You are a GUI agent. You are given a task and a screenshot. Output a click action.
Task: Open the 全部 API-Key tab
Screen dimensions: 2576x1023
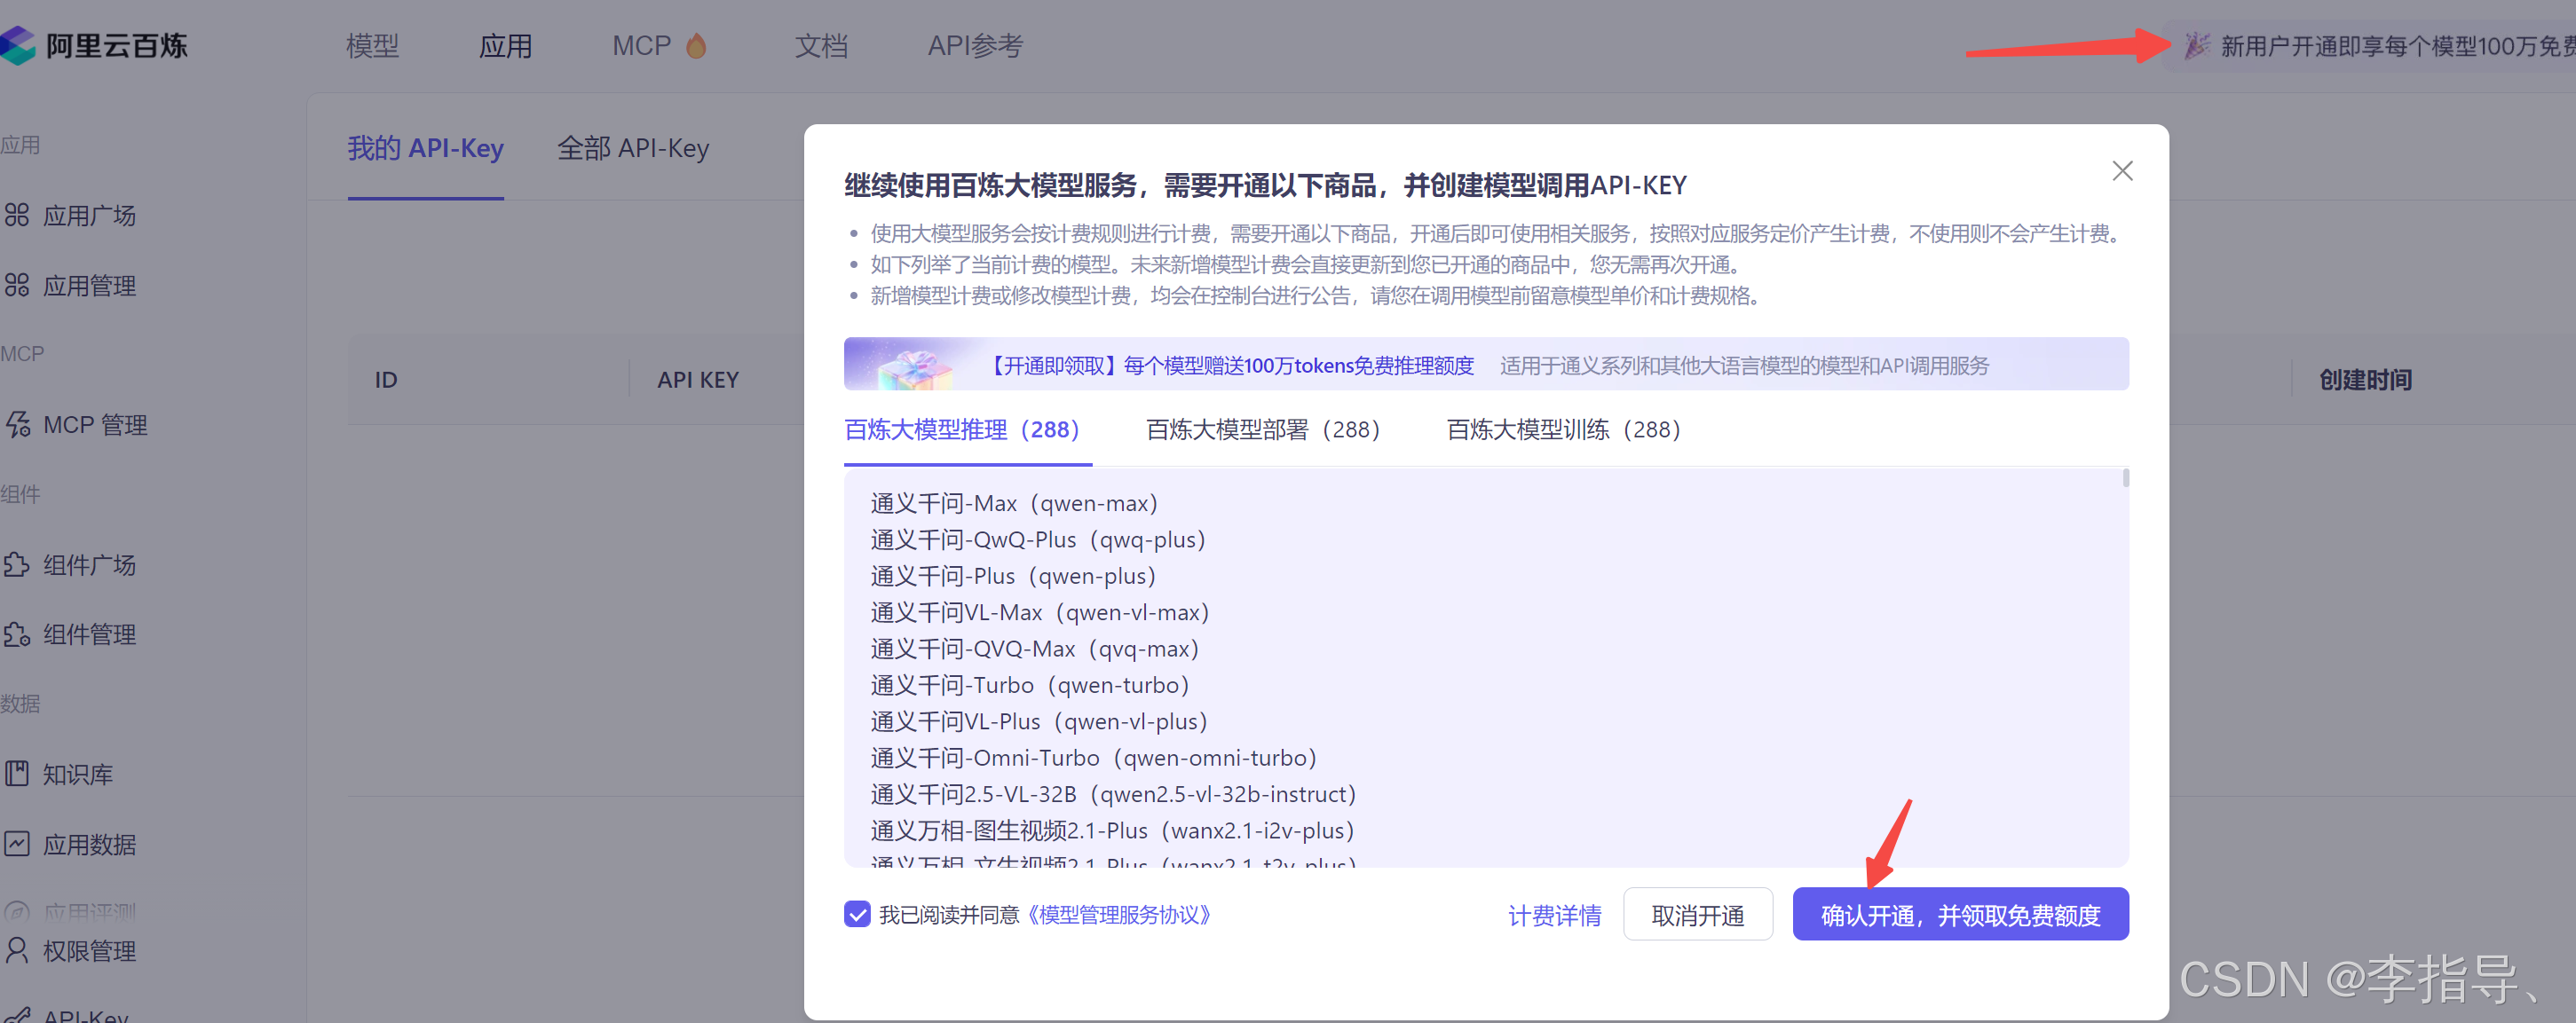[x=632, y=149]
